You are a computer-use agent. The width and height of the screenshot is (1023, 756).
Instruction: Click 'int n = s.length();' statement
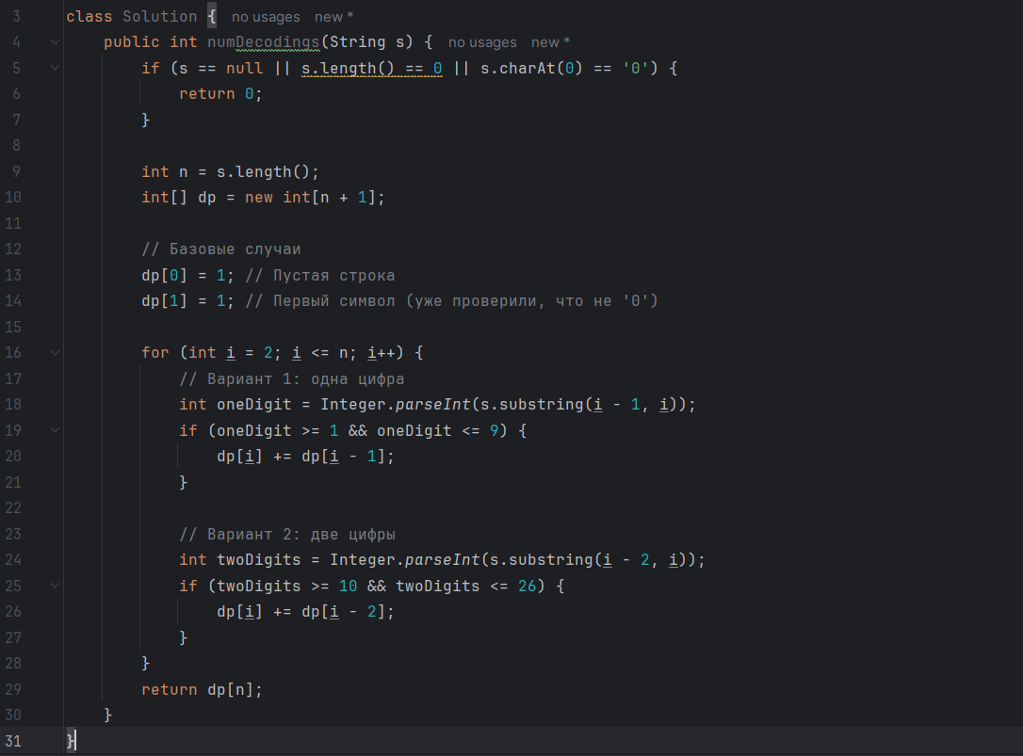(230, 171)
